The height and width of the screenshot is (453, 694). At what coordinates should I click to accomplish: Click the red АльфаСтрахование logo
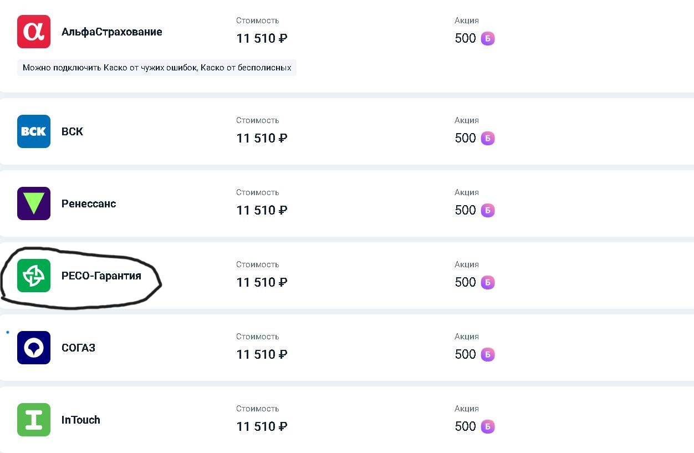click(x=34, y=32)
